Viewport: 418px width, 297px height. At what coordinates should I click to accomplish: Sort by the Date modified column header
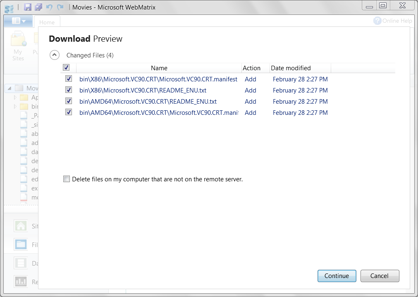tap(291, 68)
